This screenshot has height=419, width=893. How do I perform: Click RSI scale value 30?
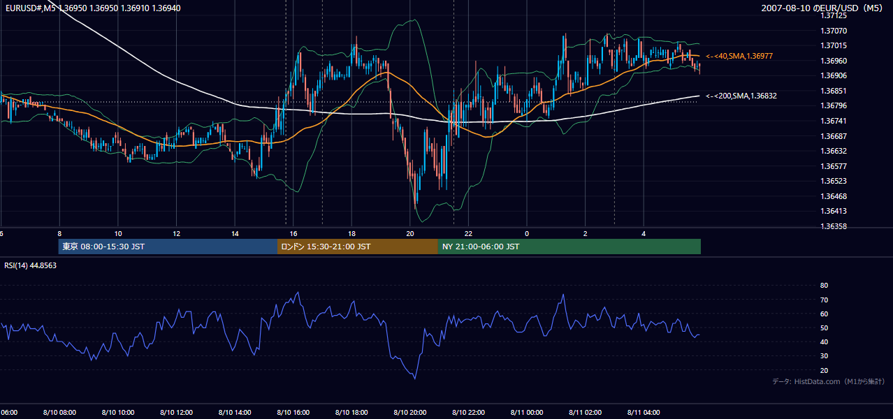tap(825, 356)
